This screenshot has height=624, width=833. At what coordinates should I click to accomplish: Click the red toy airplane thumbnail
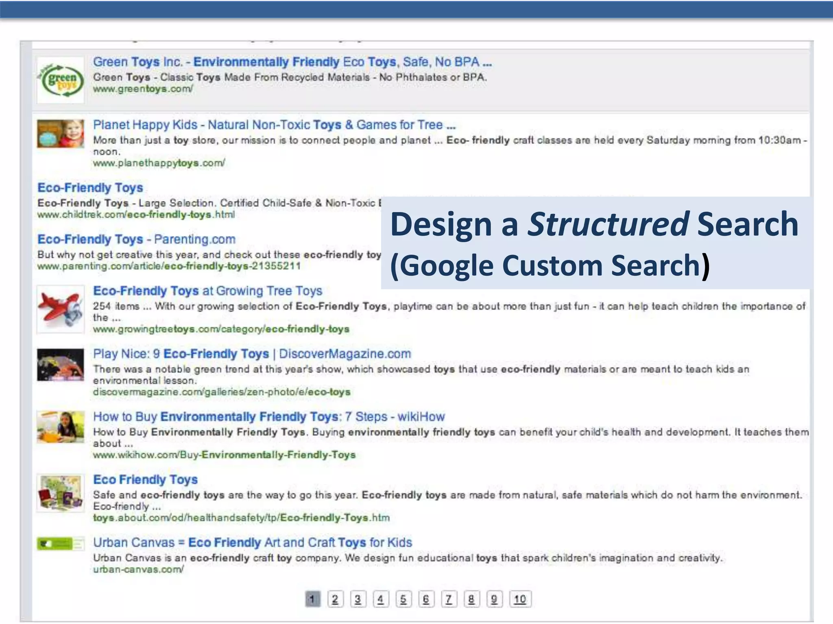pos(61,310)
